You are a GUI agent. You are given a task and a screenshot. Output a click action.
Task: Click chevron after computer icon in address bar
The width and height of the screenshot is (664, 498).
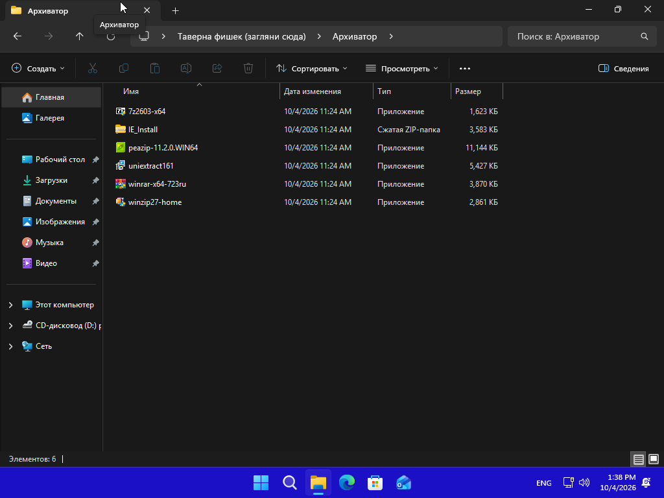click(163, 36)
